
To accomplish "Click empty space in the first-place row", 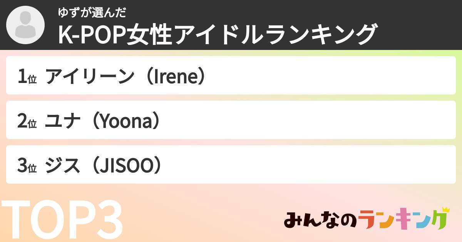I will point(327,76).
